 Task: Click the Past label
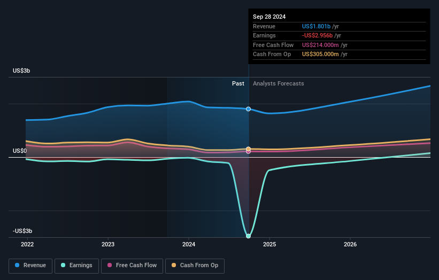(x=238, y=84)
